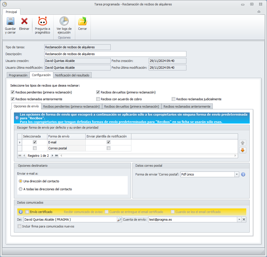Image resolution: width=267 pixels, height=257 pixels.
Task: Clear Cuenta de envío with X button
Action: coord(244,220)
